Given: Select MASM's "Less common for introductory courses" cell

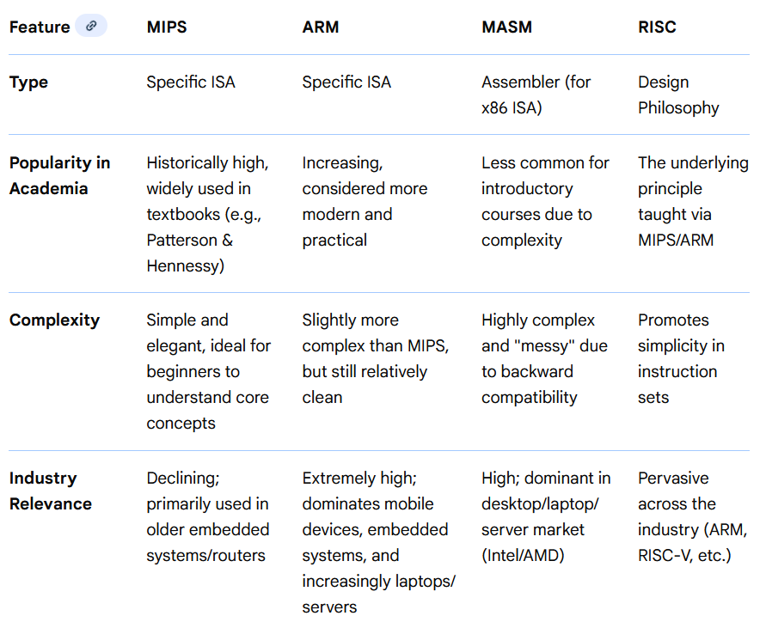Looking at the screenshot, I should [545, 201].
